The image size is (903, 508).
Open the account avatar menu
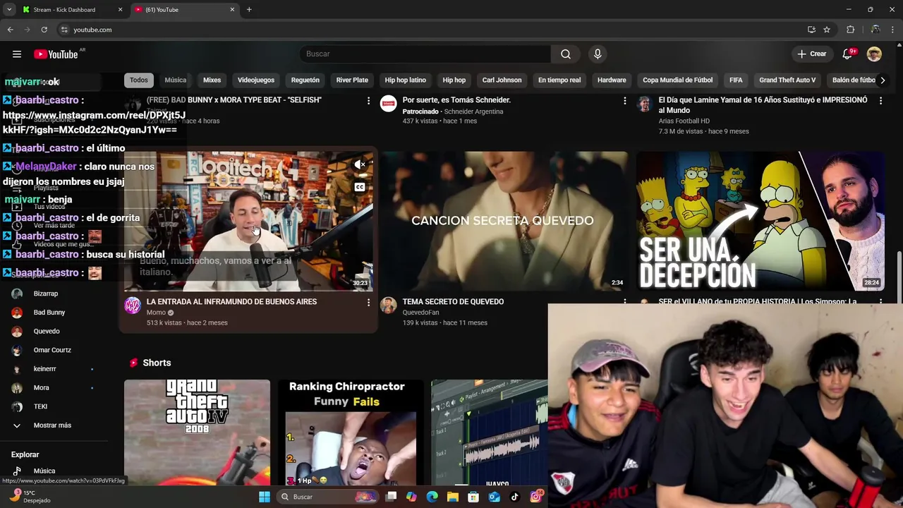(874, 54)
